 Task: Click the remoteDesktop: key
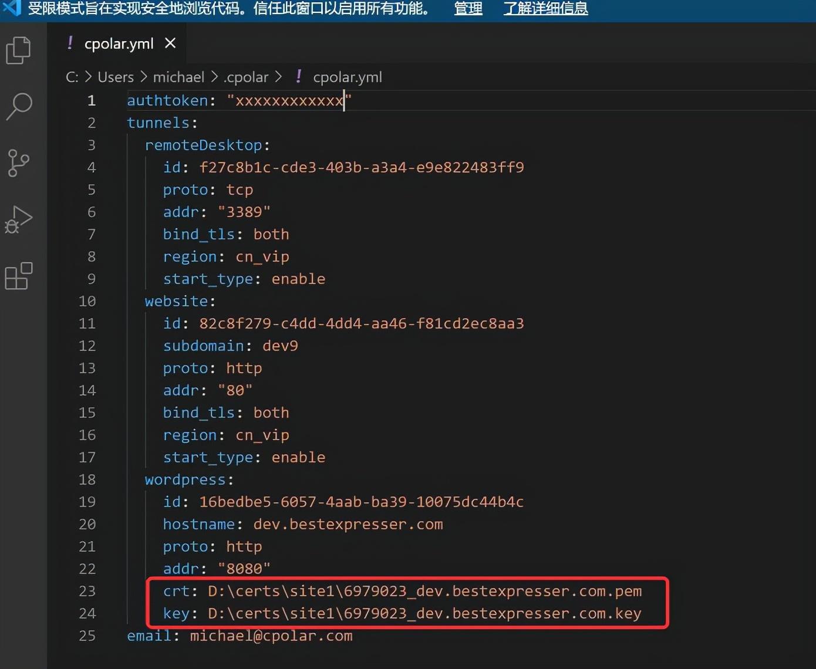[208, 145]
